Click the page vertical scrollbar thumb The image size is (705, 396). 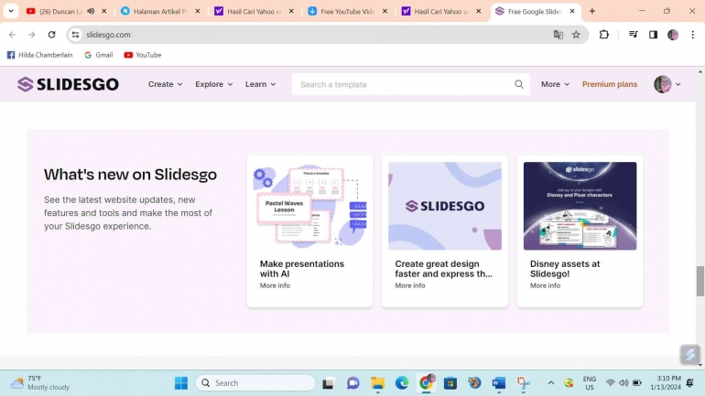[700, 281]
